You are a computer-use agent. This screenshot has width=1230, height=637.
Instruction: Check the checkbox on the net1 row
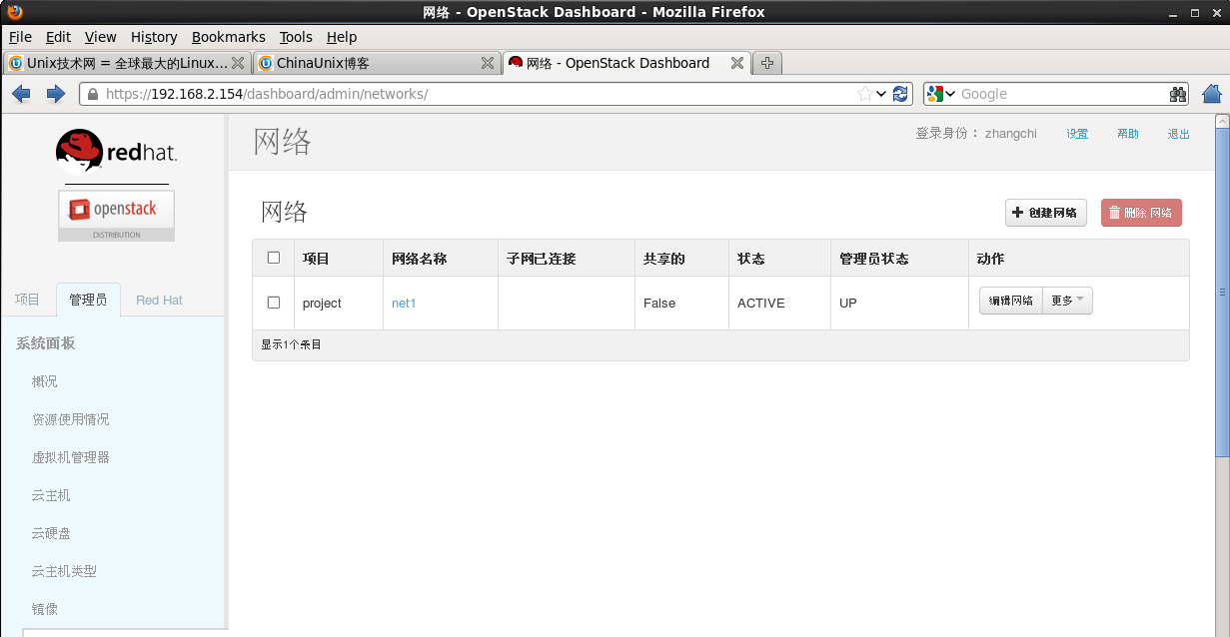click(273, 303)
